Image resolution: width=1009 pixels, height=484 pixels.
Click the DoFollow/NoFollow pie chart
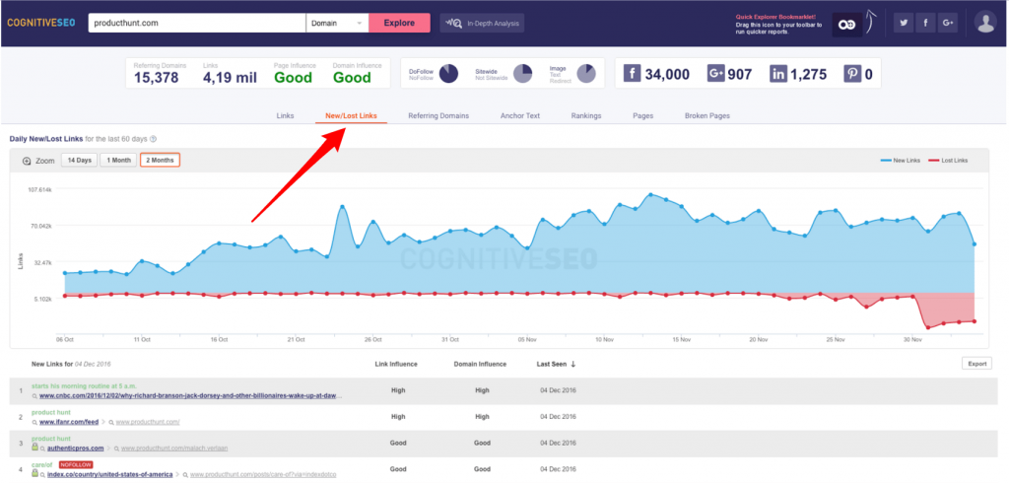click(x=448, y=73)
